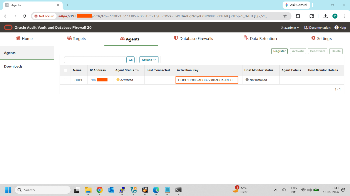Open the Documentation link
Screen dimensions: 350x196
pos(317,28)
